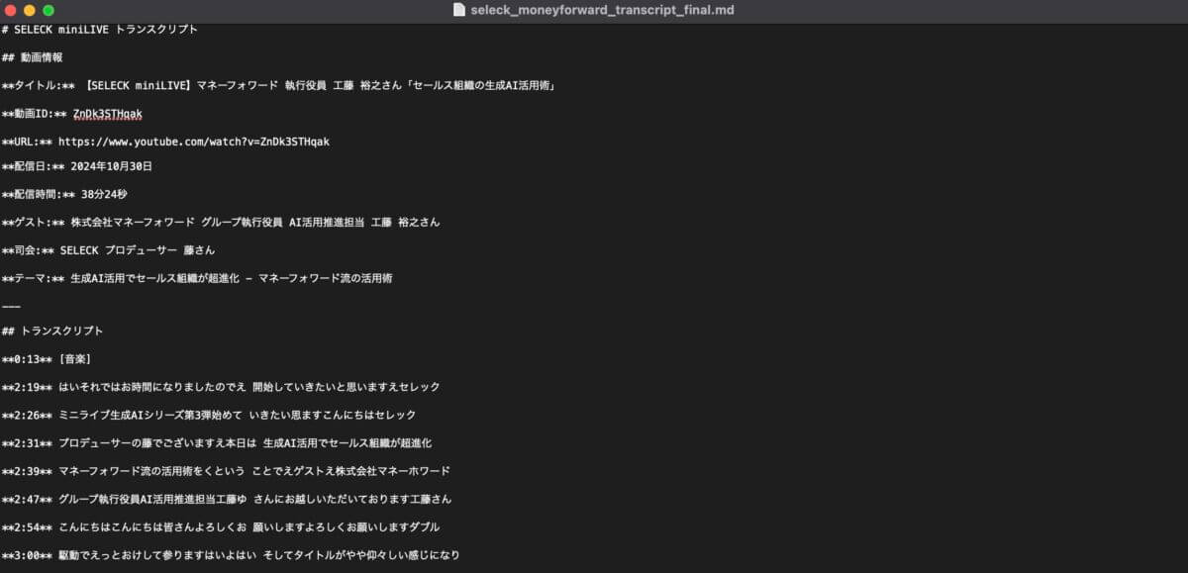Viewport: 1188px width, 573px height.
Task: Click the '## トランスクリプト' heading
Action: pos(52,331)
